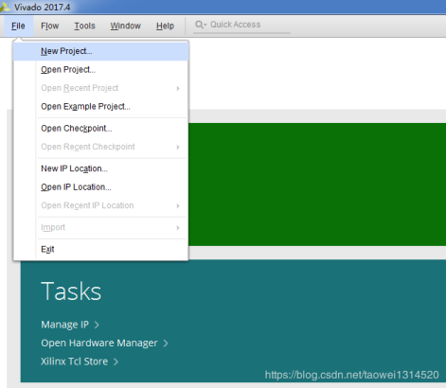Expand the Open Recent IP Location arrow
The height and width of the screenshot is (388, 446).
coord(178,205)
